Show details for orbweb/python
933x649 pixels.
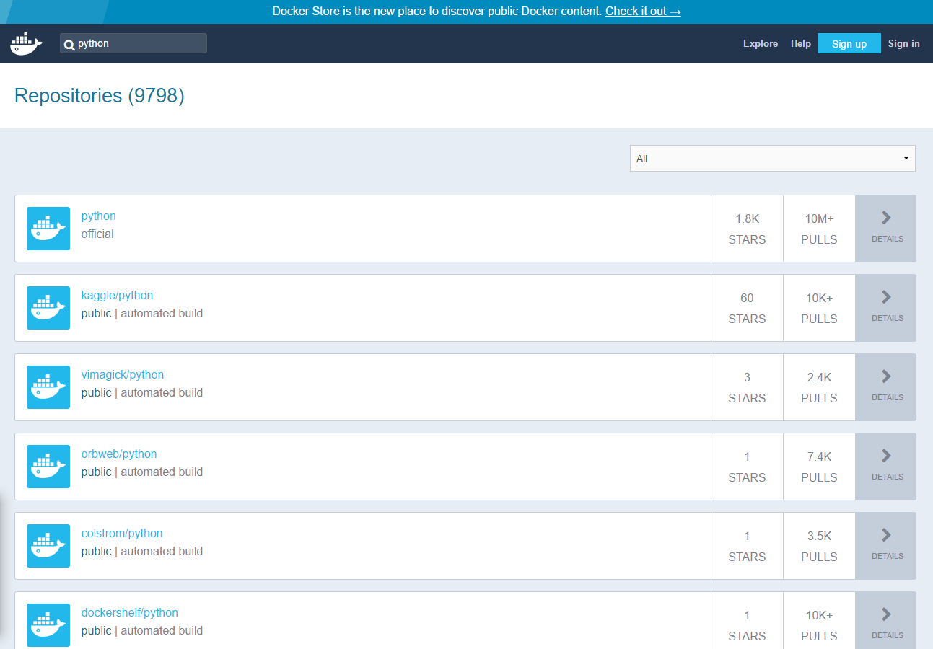tap(886, 467)
